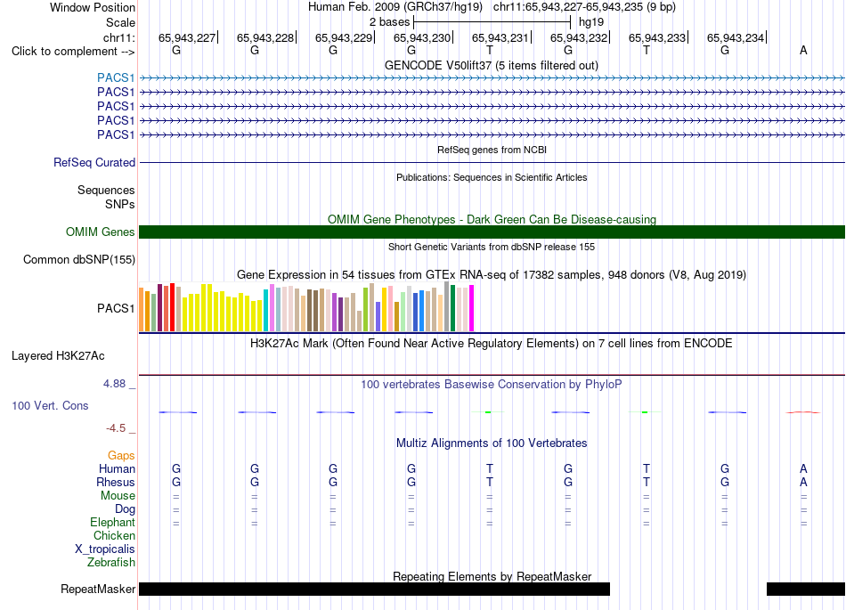This screenshot has width=846, height=610.
Task: Select the RepeatMasker track label
Action: [98, 589]
